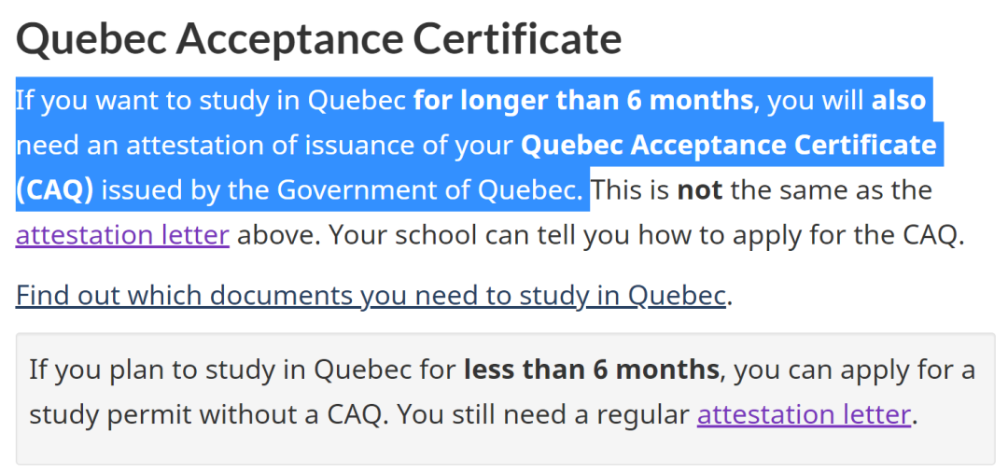
Task: Click the bold highlighted 'Quebec Acceptance Certificate' phrase
Action: (x=728, y=146)
